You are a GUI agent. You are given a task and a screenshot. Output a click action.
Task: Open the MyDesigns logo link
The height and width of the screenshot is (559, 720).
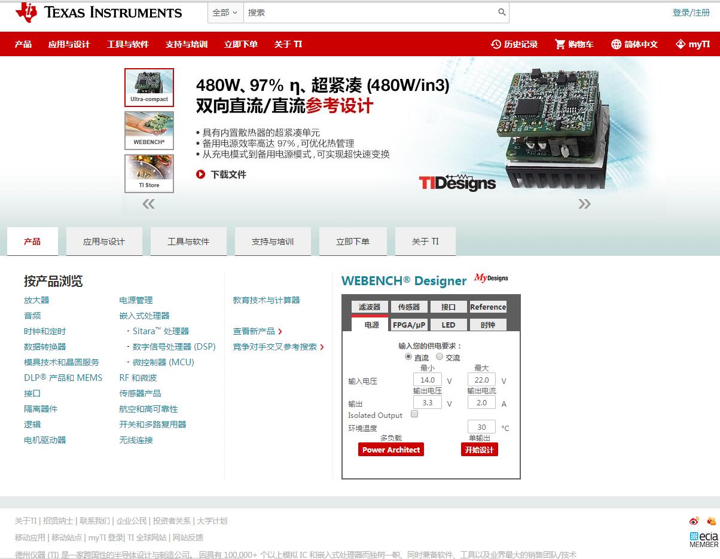click(x=491, y=277)
